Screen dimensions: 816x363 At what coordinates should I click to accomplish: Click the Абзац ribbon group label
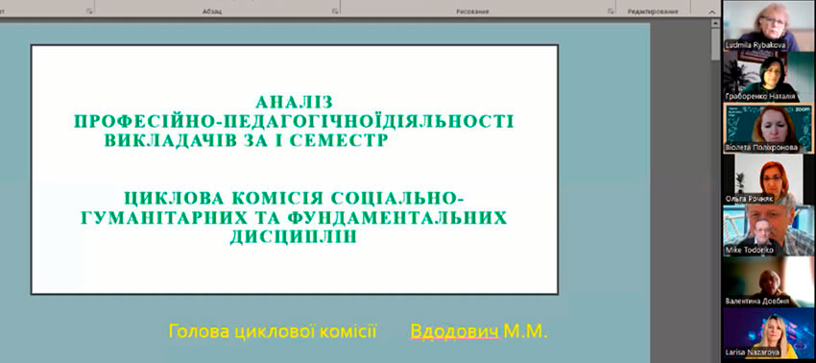point(212,12)
